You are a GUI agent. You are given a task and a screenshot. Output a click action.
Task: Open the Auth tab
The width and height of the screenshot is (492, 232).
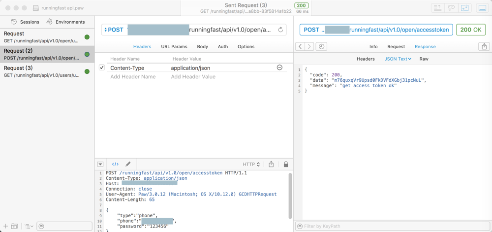point(223,46)
